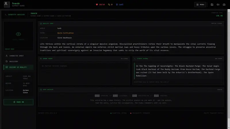Click the save disk icon
Image resolution: width=230 pixels, height=129 pixels.
pos(212,5)
